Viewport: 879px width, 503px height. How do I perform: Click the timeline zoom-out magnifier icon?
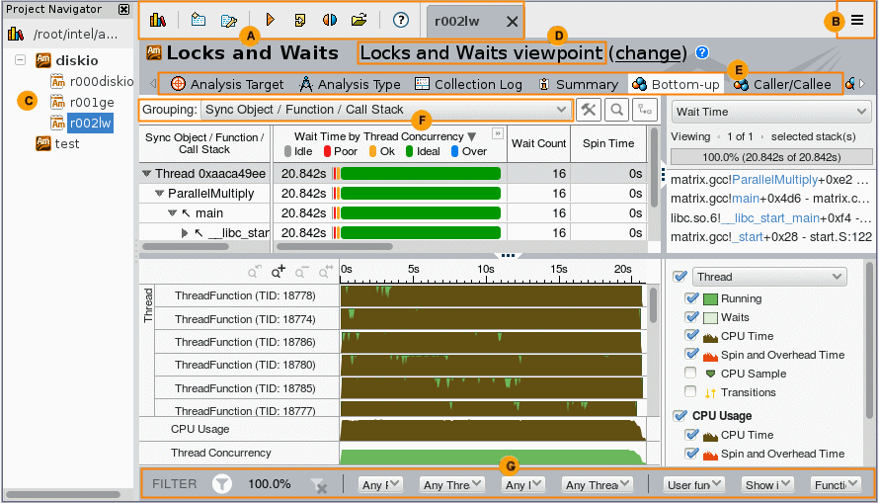[301, 272]
